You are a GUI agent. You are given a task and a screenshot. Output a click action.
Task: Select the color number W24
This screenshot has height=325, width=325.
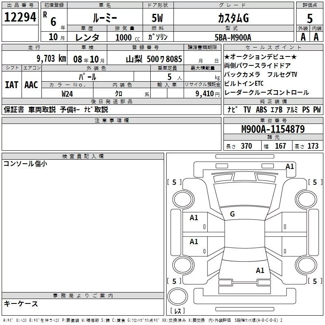point(67,93)
